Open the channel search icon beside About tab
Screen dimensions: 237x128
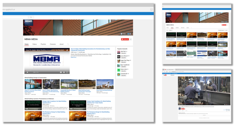(x=68, y=44)
